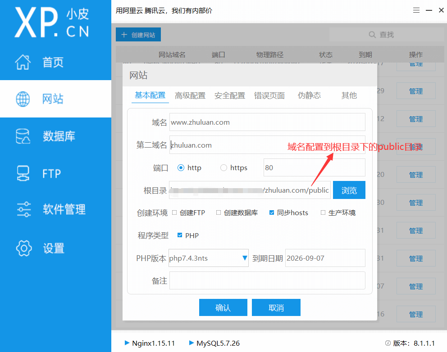This screenshot has width=447, height=352.
Task: Switch to the 安全配置 tab
Action: coord(230,95)
